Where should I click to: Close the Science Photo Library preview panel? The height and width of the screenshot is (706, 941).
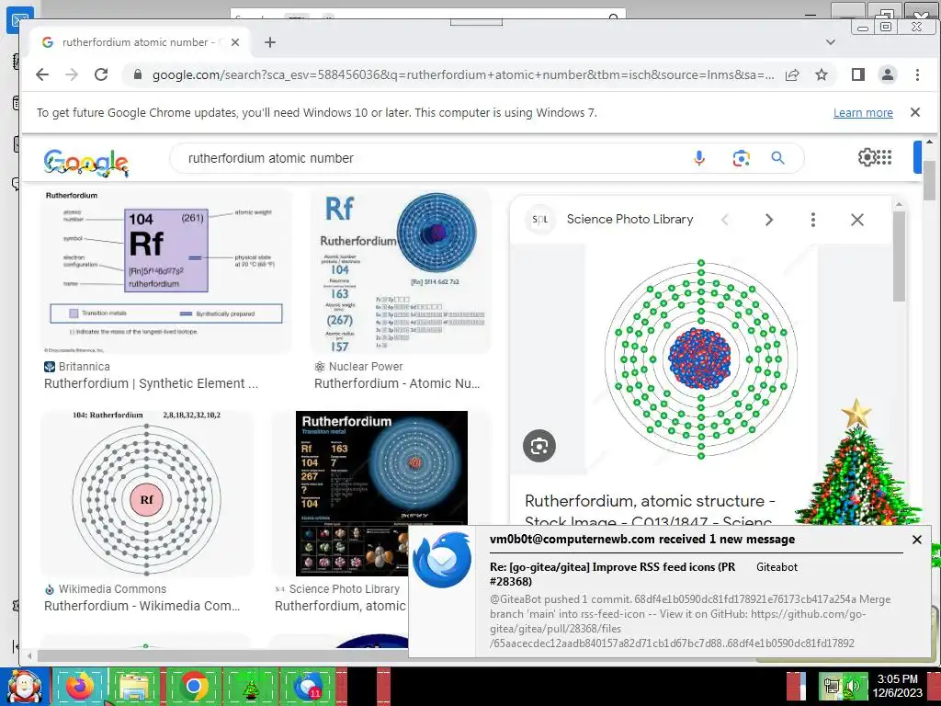click(x=857, y=220)
